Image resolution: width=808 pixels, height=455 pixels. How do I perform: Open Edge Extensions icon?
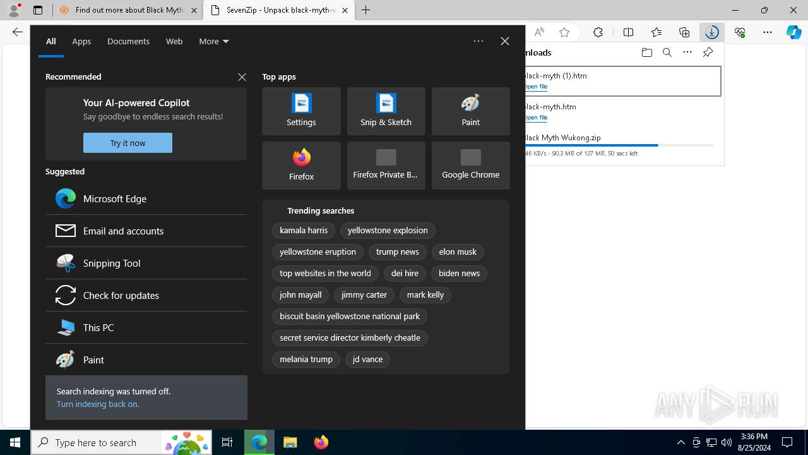click(x=598, y=32)
